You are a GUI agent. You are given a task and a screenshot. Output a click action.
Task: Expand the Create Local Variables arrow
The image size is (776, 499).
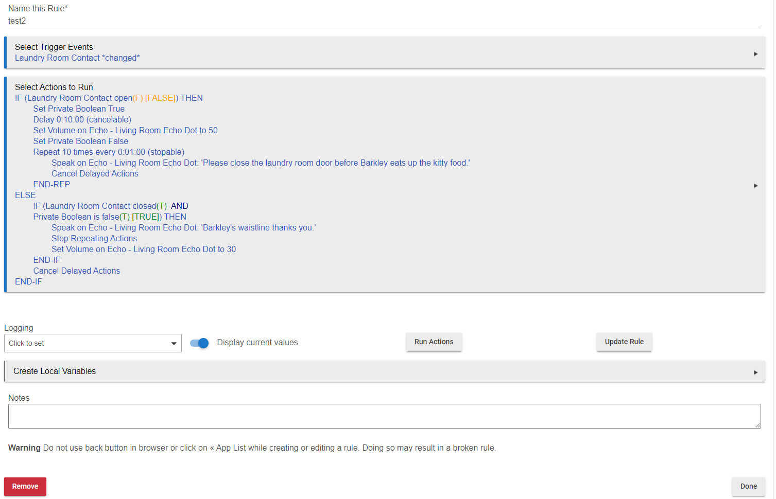click(x=755, y=372)
